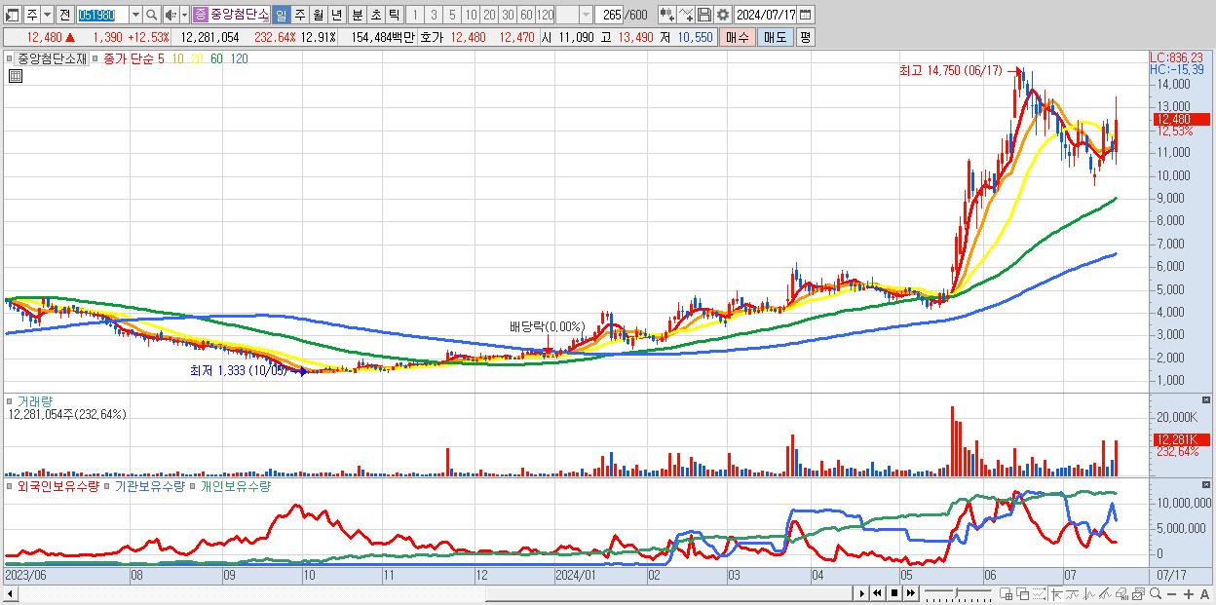Viewport: 1216px width, 605px height.
Task: Select interval 3 button
Action: click(x=434, y=15)
